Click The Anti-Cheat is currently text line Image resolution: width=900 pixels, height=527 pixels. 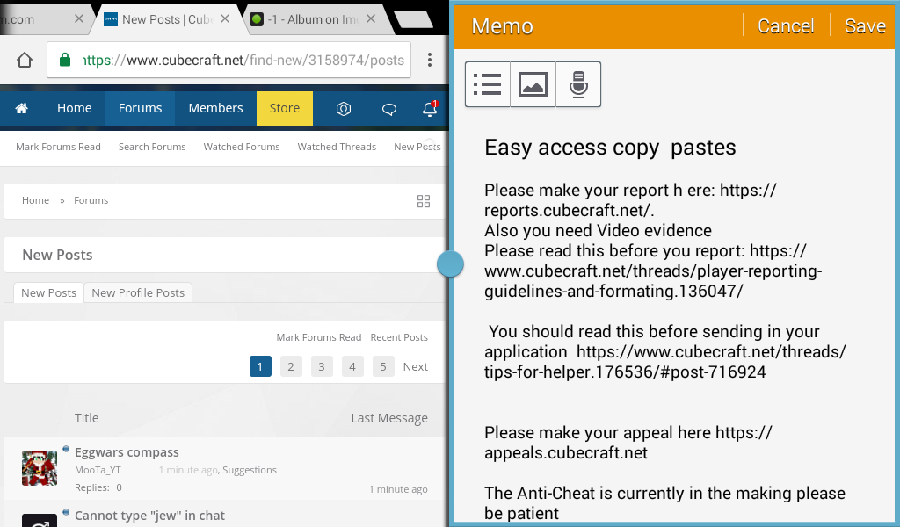click(664, 493)
